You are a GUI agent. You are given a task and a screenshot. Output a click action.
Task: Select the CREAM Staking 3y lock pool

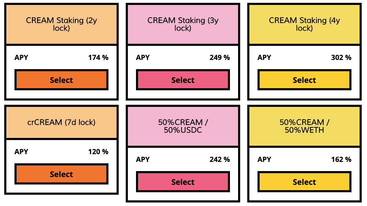(x=183, y=80)
